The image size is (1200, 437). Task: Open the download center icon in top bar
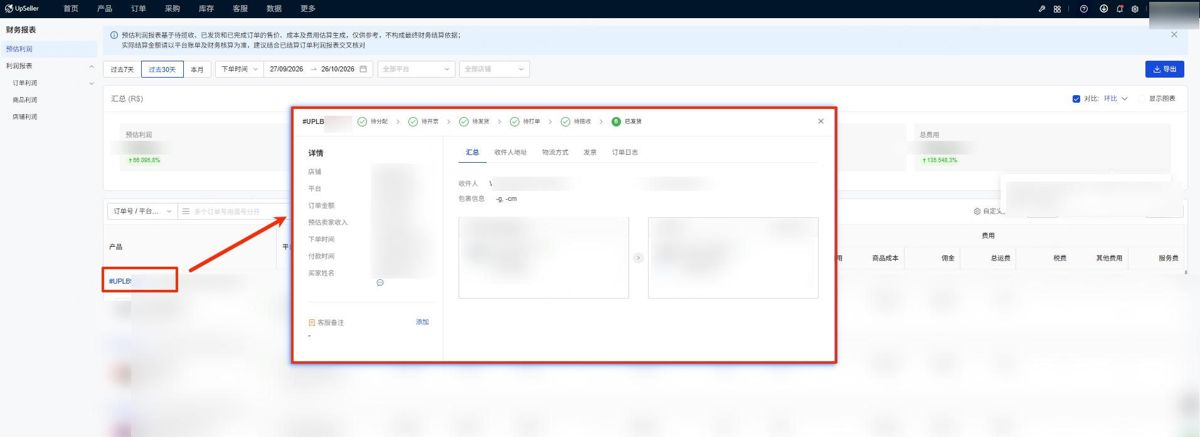pos(1103,9)
